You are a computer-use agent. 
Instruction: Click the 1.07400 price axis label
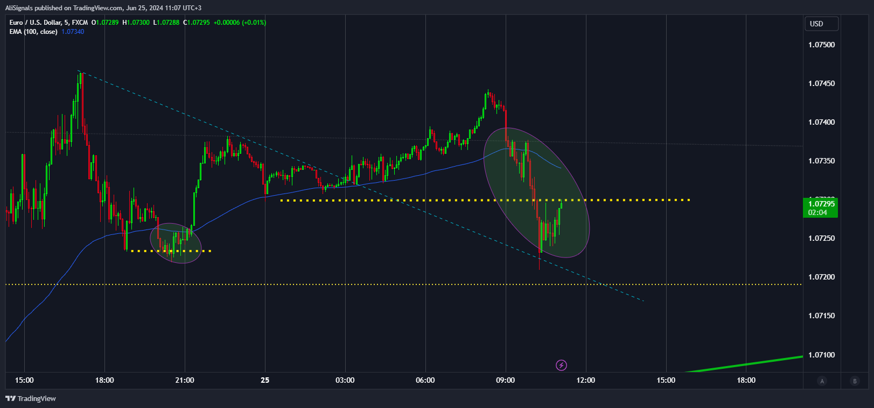[821, 122]
